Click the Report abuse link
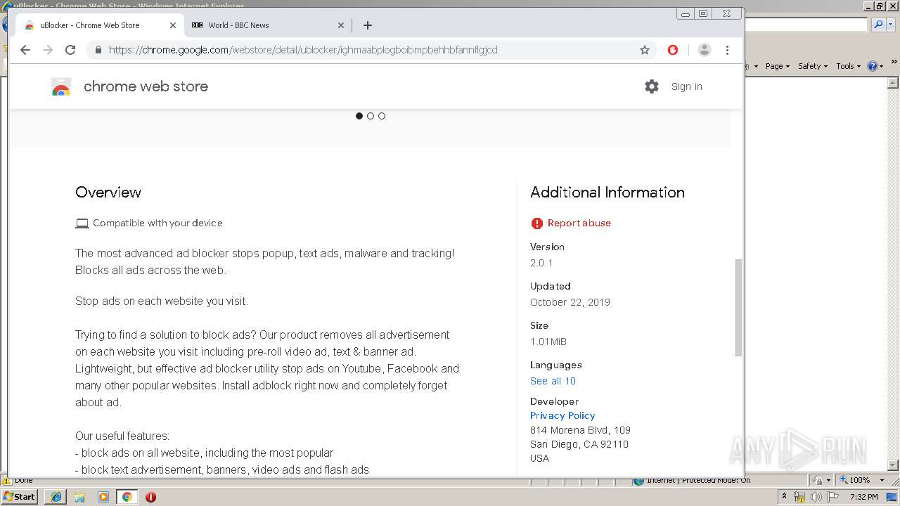900x506 pixels. pyautogui.click(x=579, y=223)
